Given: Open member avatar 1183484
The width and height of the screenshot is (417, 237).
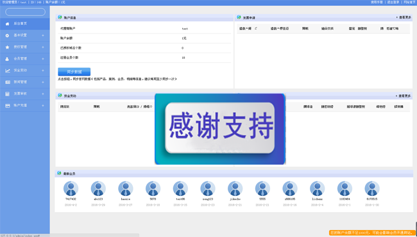Looking at the screenshot, I should coord(345,188).
